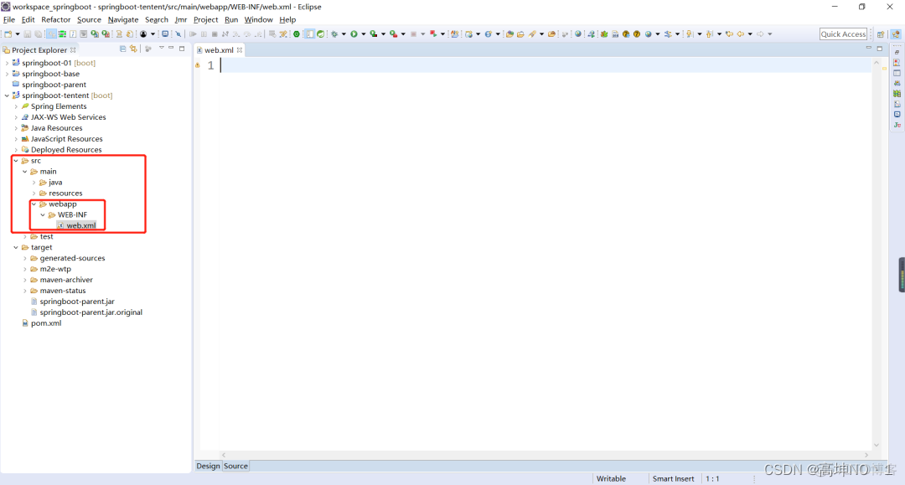Open Project Explorer View Menu triangle
This screenshot has height=485, width=905.
coord(161,48)
